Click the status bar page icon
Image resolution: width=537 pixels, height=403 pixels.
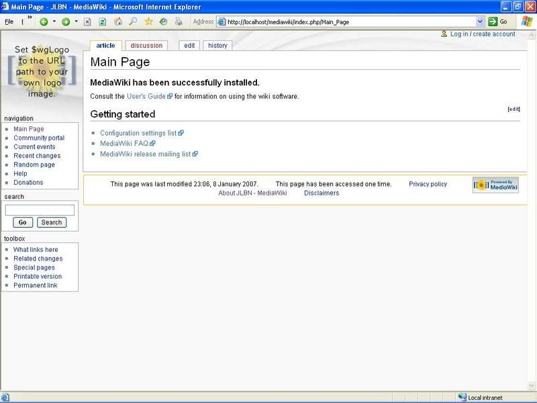[5, 397]
